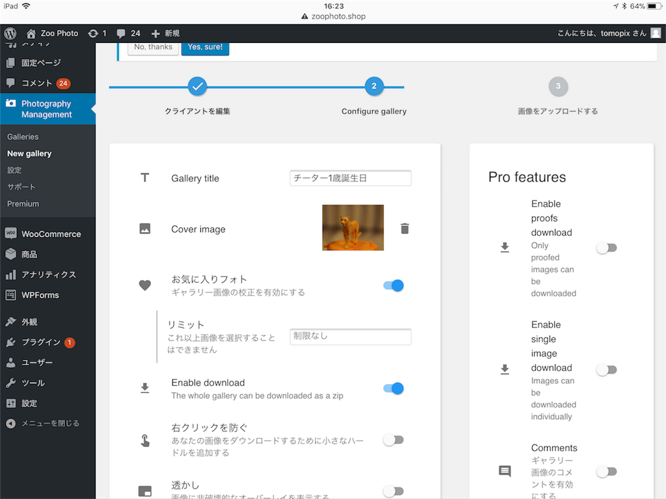Open the WordPress logo menu

pos(10,33)
